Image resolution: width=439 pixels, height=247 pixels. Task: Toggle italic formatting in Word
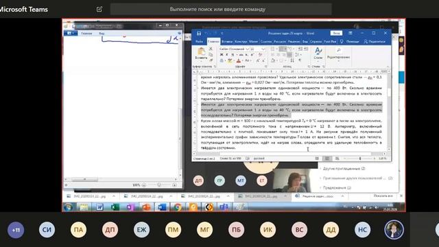click(x=227, y=55)
